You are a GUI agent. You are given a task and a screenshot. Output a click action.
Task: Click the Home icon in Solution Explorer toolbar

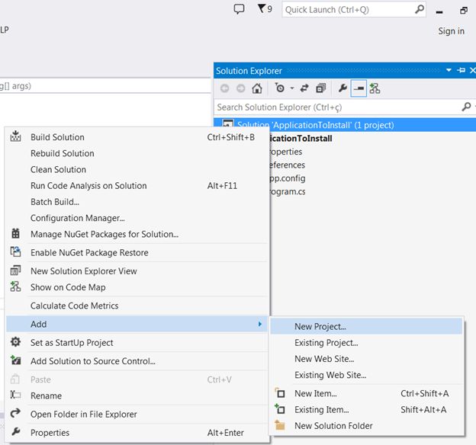(257, 88)
